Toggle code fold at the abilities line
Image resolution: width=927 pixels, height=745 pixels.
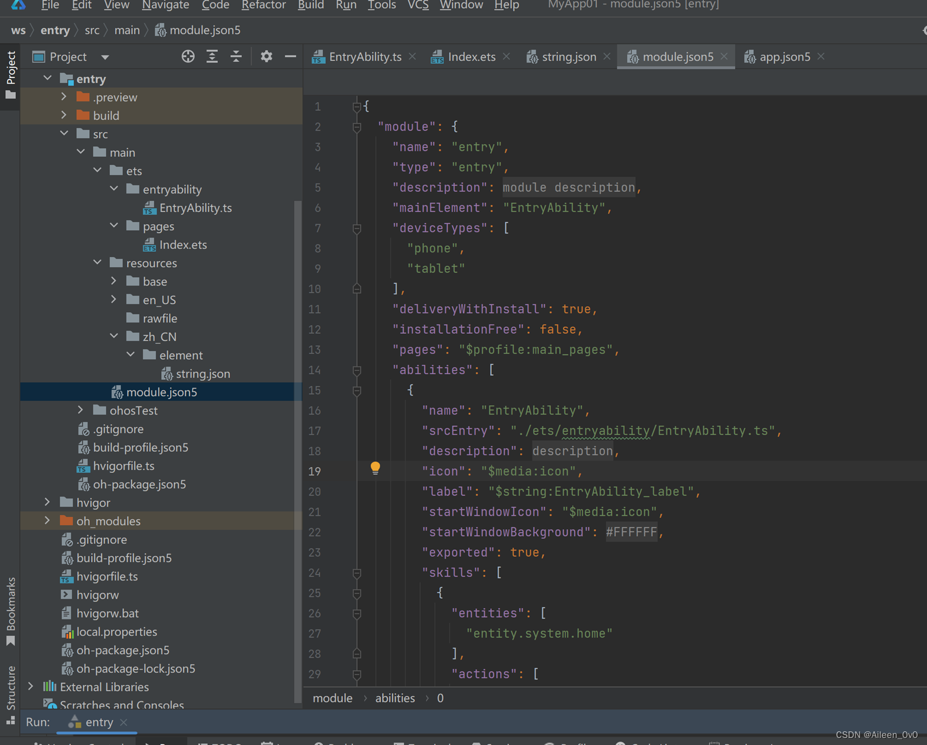point(357,370)
